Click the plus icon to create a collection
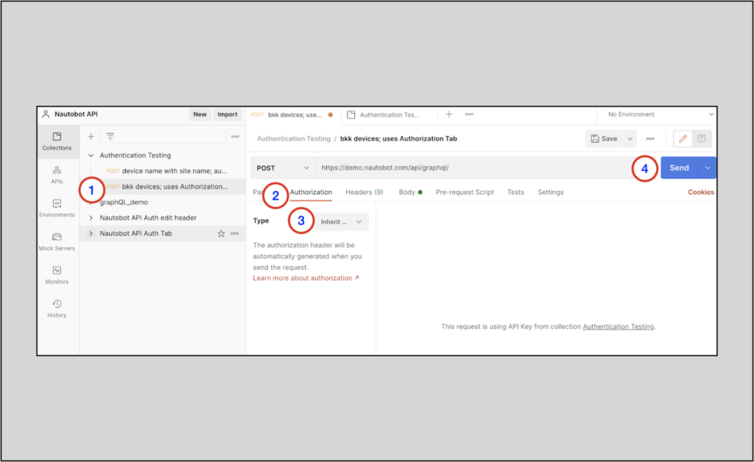 point(91,136)
